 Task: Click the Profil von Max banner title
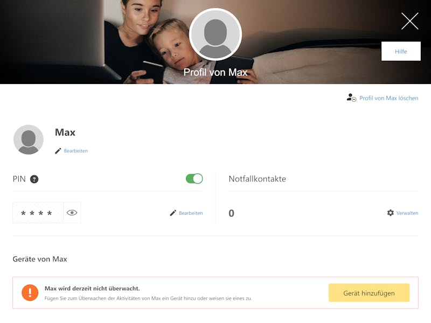coord(215,72)
